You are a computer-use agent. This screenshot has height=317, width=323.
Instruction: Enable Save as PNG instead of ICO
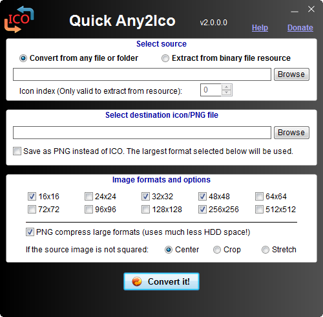(x=17, y=151)
